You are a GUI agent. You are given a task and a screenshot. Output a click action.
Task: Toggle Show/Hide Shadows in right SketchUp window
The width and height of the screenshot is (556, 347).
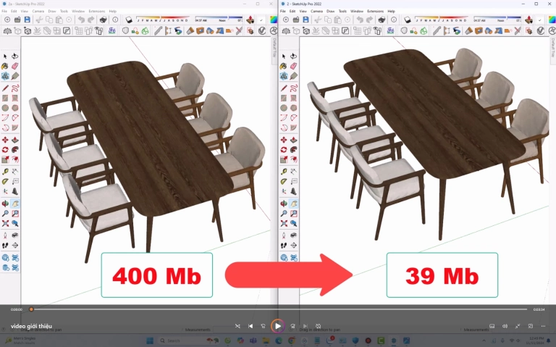[408, 20]
